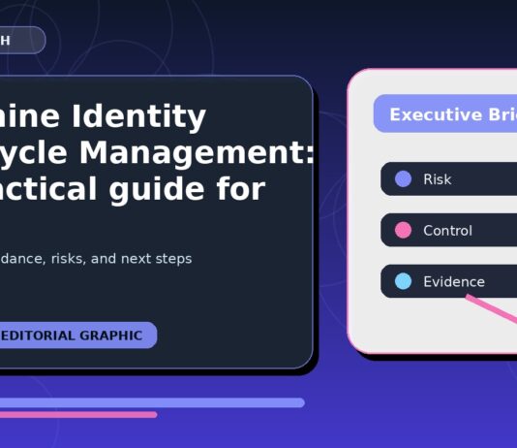Click the short pink bar under the card
The width and height of the screenshot is (517, 448).
coord(78,415)
